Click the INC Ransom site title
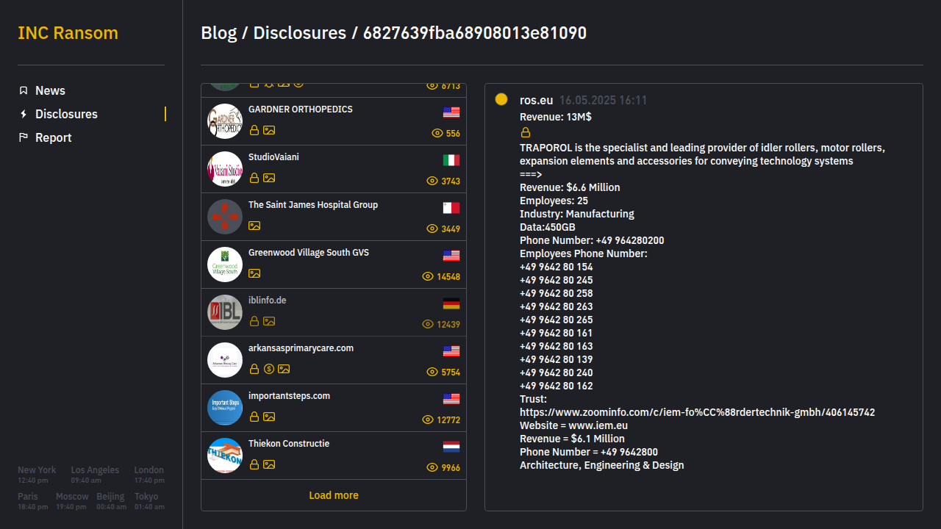Screen dimensions: 941x529 (x=68, y=33)
